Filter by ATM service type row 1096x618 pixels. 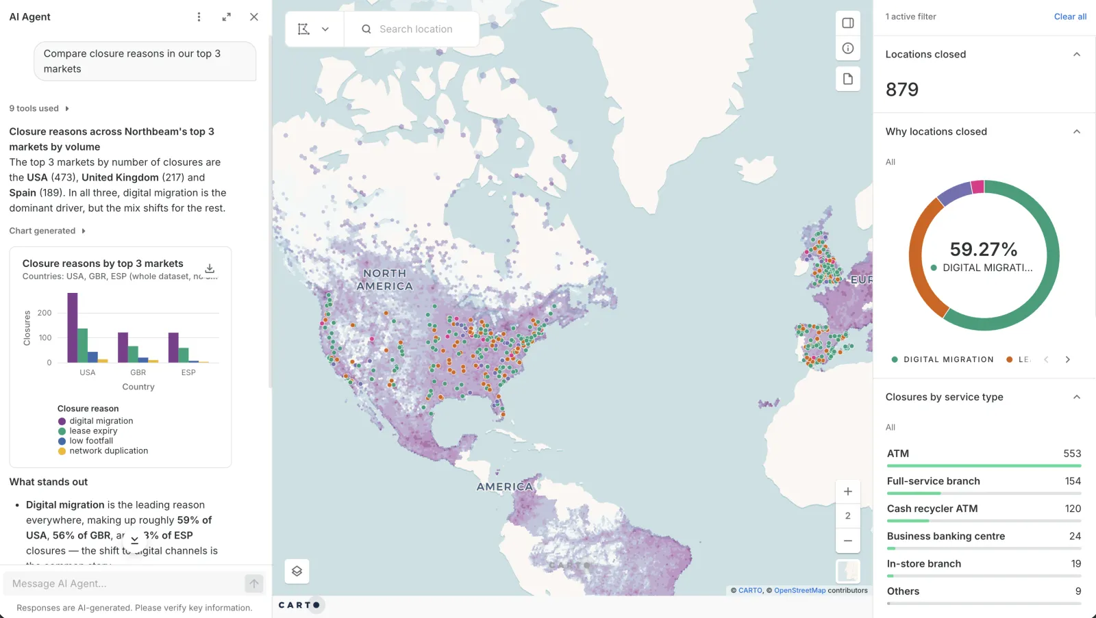point(984,456)
